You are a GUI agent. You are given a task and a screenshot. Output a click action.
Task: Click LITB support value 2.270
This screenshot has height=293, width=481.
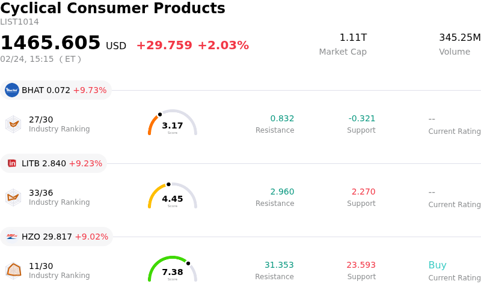(x=363, y=192)
